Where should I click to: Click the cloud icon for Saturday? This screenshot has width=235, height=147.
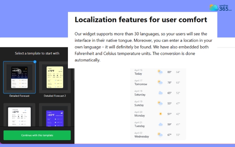click(x=160, y=93)
